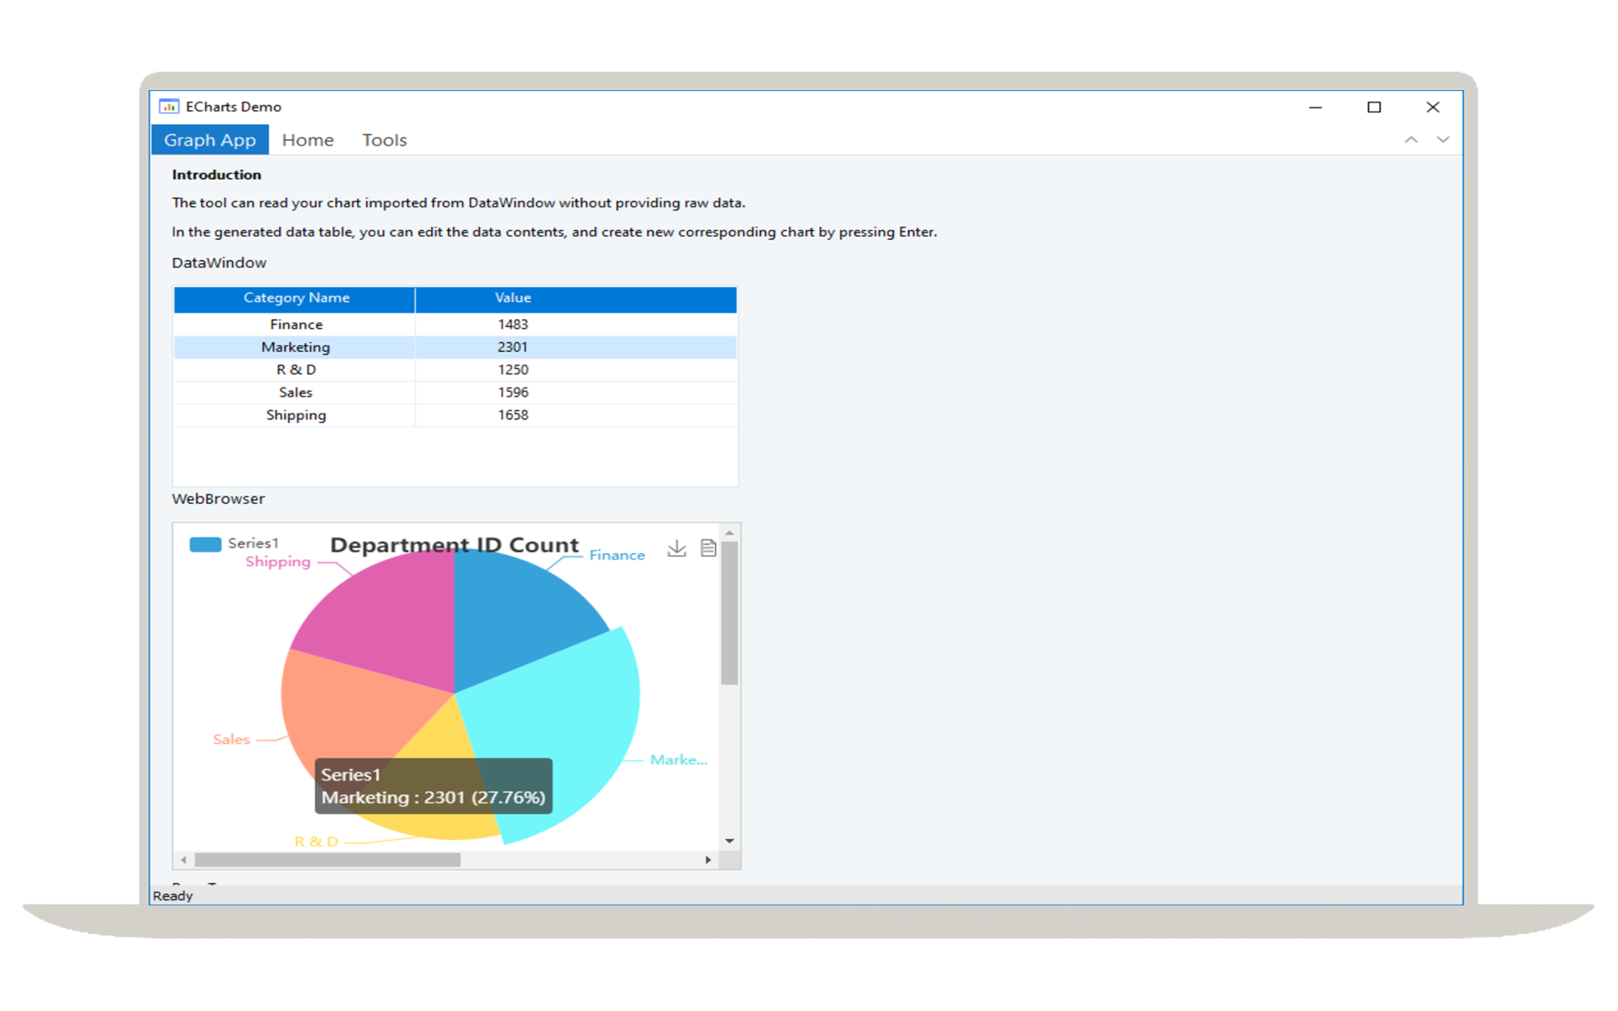This screenshot has height=1011, width=1618.
Task: Click the down chevron in ribbon area
Action: pos(1443,139)
